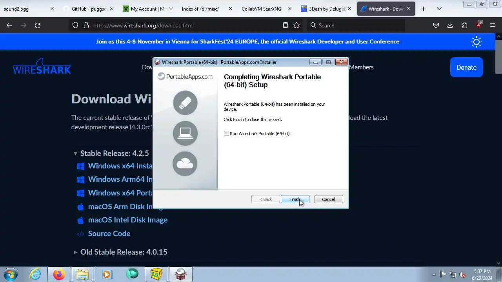Show hidden tray icons arrow
This screenshot has height=282, width=502.
[434, 275]
